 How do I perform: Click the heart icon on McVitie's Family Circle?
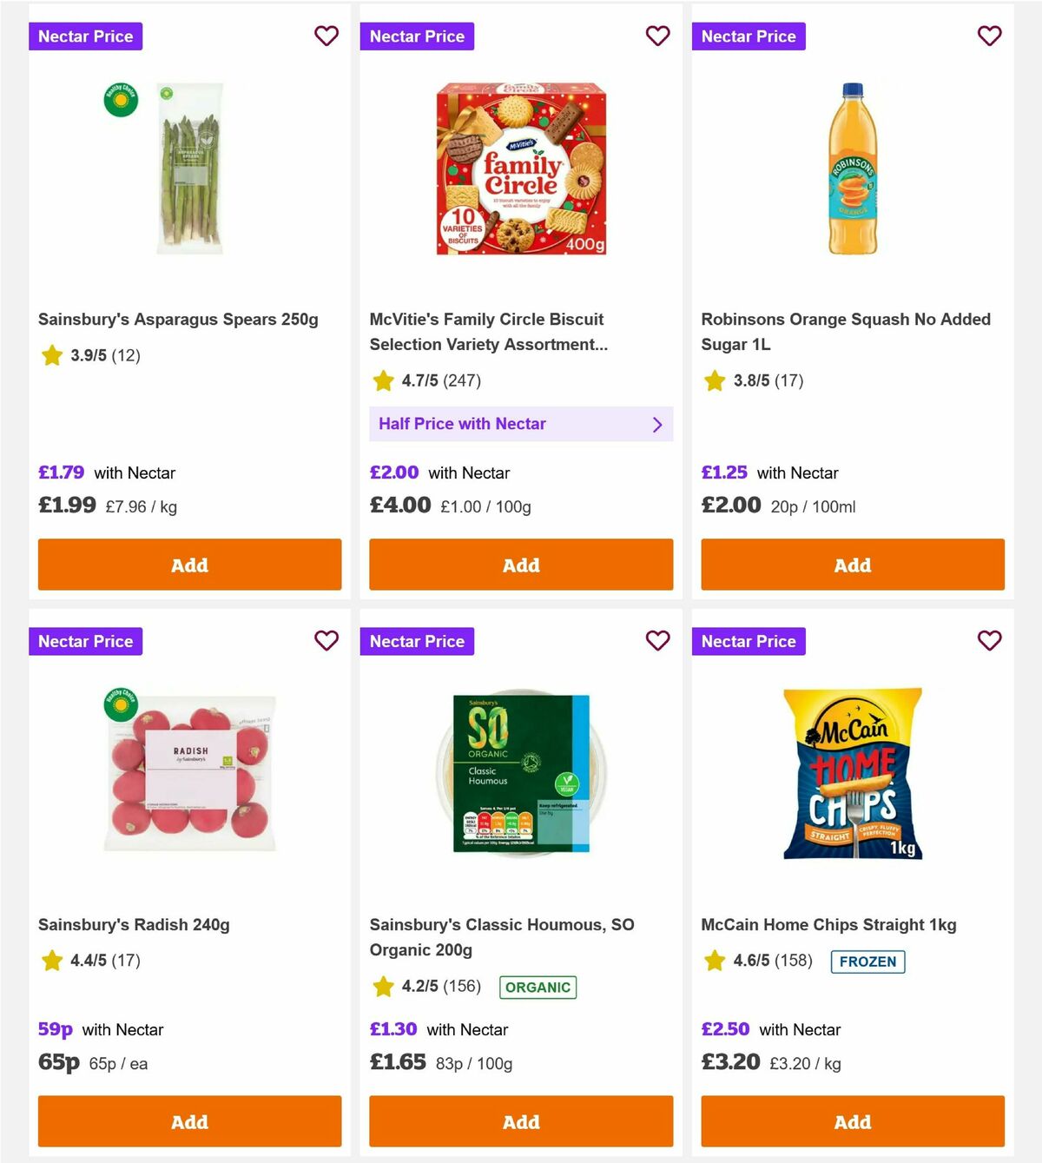[658, 36]
